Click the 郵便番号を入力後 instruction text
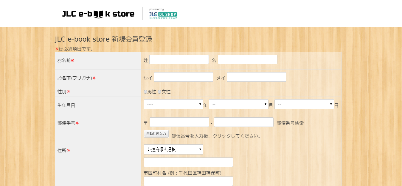Screen dimensions: 402x186 (216, 136)
